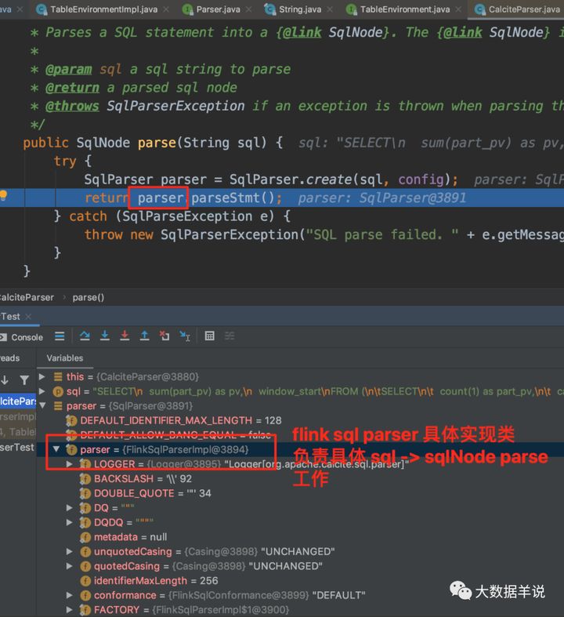The image size is (564, 617).
Task: Click the parse() breadcrumb item
Action: [x=88, y=297]
